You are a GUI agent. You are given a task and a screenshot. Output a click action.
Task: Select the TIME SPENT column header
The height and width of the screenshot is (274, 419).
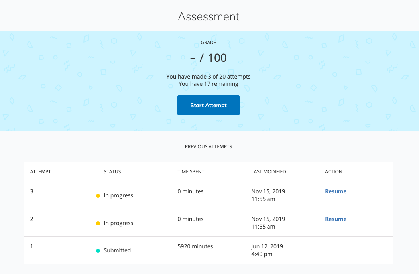pyautogui.click(x=191, y=172)
